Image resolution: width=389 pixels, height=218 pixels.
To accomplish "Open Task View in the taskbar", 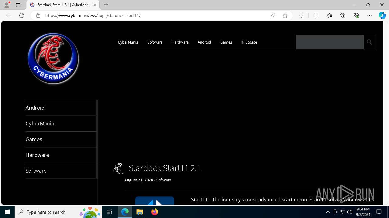I will 109,212.
